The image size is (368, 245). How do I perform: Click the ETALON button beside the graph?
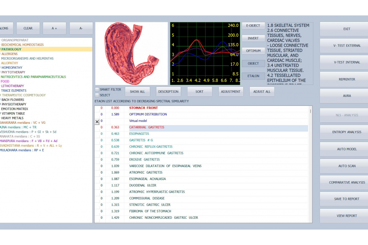[x=253, y=76]
